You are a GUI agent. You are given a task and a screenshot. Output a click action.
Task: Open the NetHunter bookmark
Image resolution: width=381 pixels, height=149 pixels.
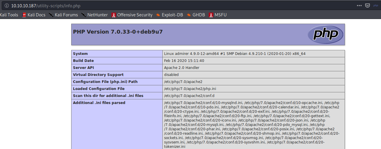coord(94,15)
